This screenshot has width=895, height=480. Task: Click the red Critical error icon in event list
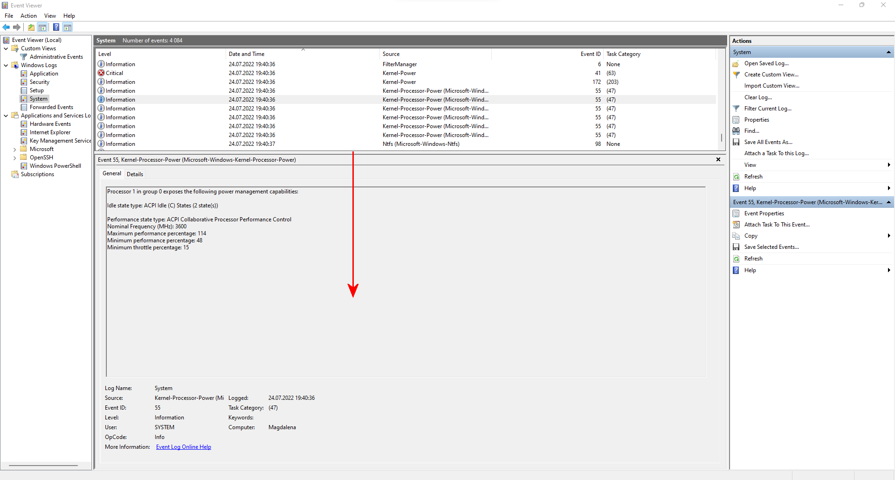[x=101, y=73]
